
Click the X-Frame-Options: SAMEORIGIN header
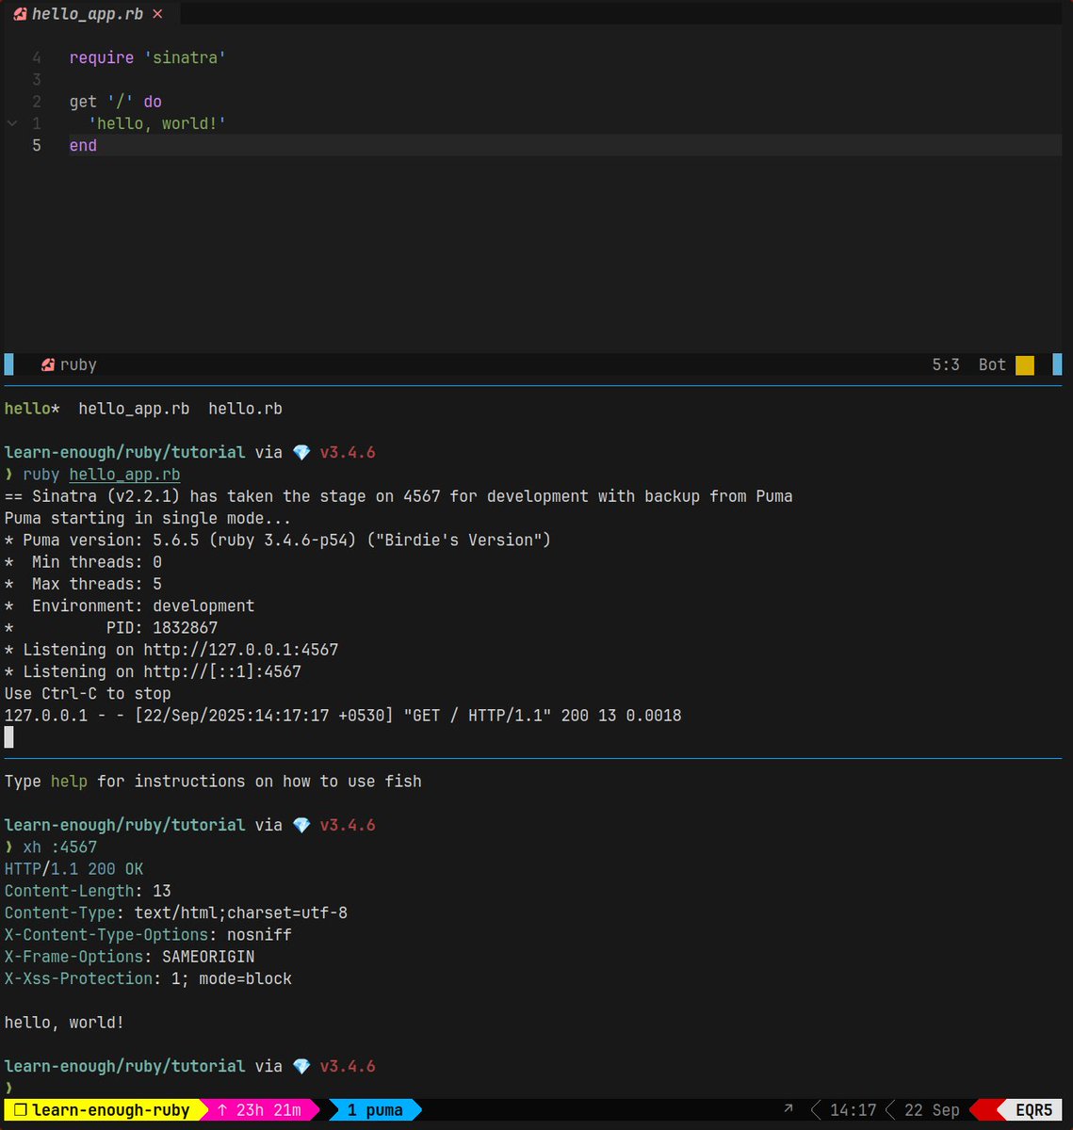tap(129, 957)
